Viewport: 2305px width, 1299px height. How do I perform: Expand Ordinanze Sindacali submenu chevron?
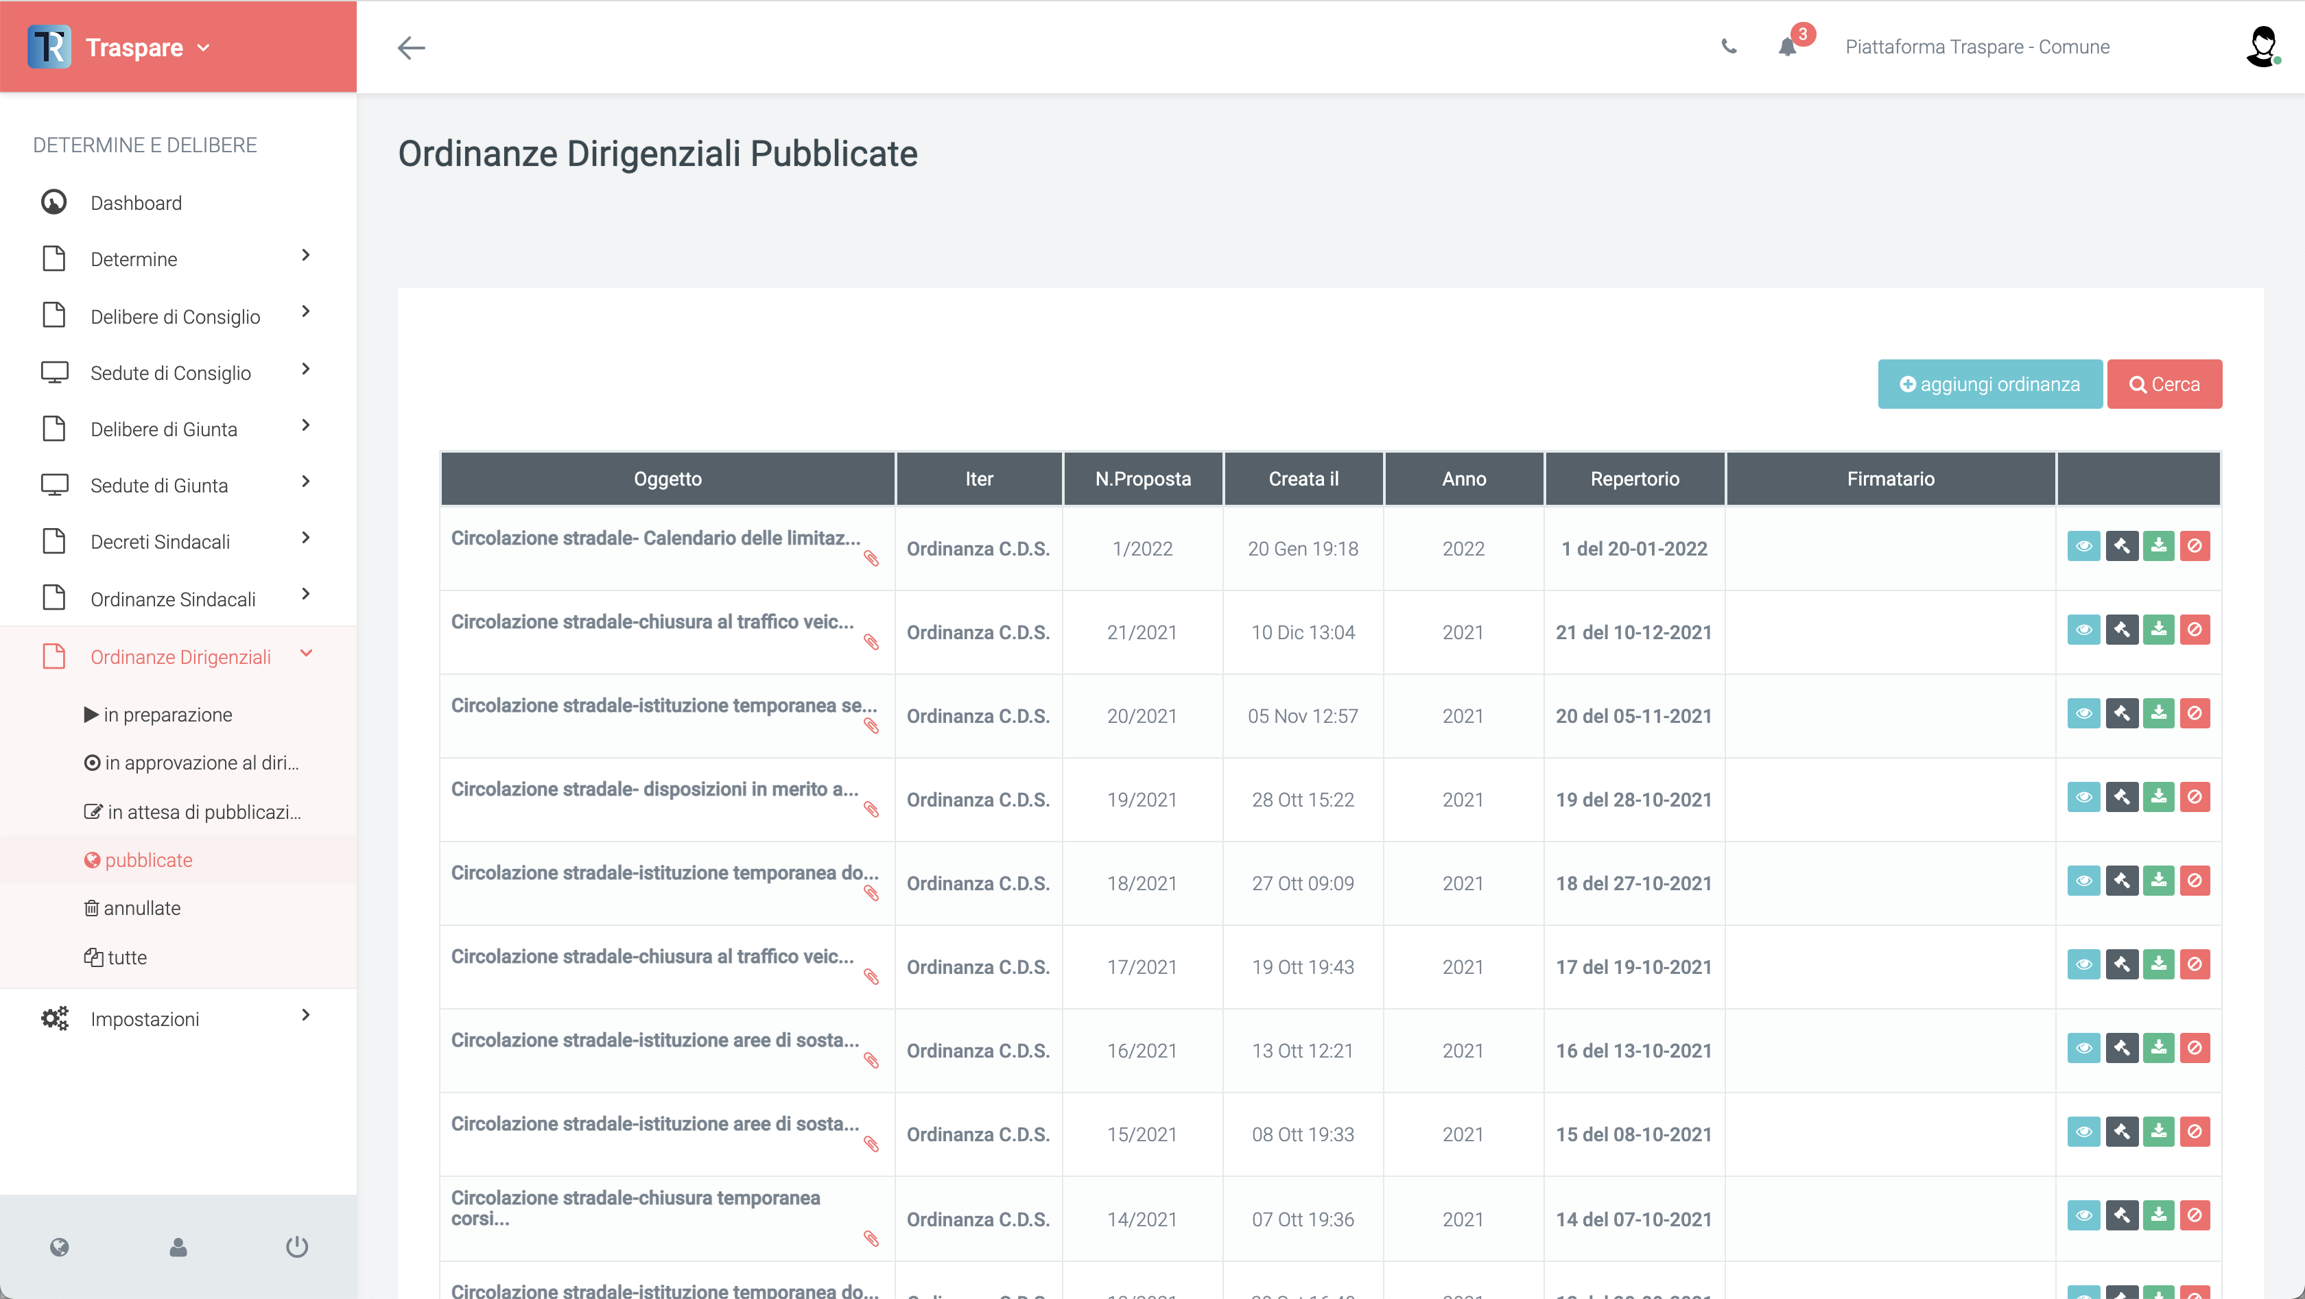(306, 594)
